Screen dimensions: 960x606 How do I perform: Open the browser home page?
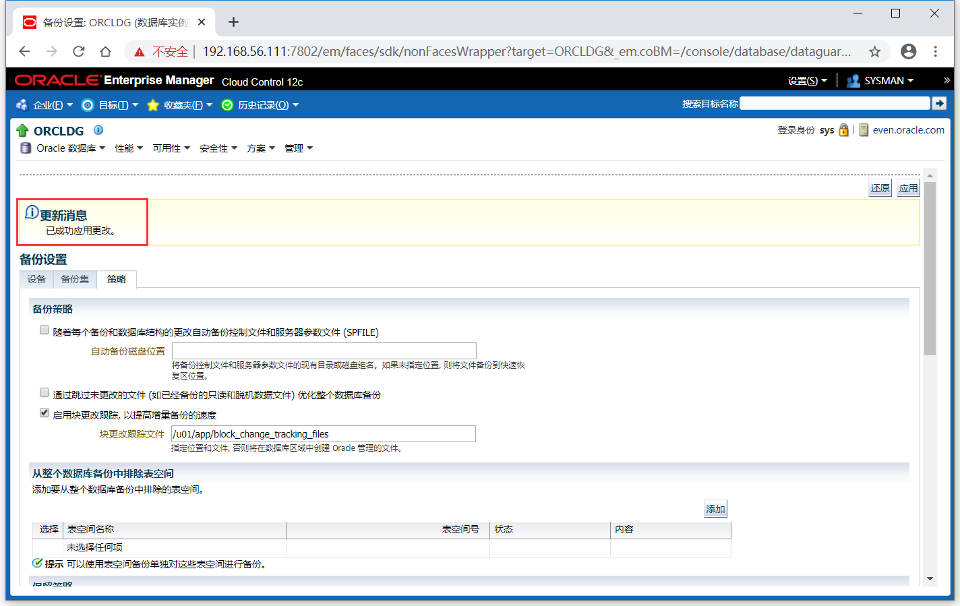(105, 52)
